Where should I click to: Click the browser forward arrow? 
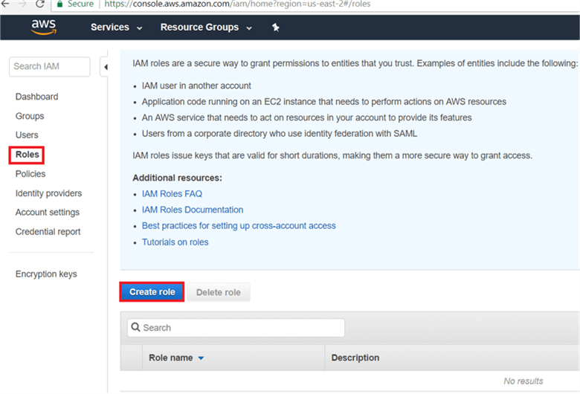[x=22, y=4]
